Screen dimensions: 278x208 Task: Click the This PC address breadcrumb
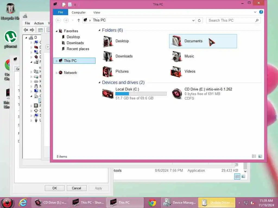click(x=99, y=20)
